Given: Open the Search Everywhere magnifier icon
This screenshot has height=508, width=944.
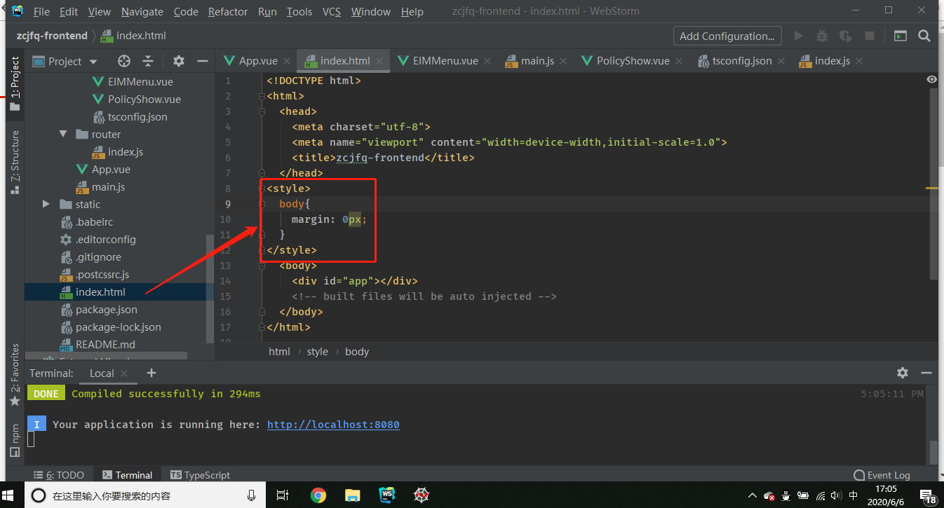Looking at the screenshot, I should pos(924,36).
